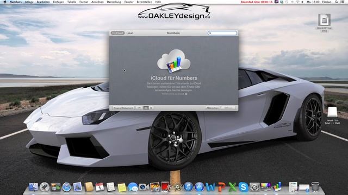Open Skype icon in the dock
The image size is (348, 195).
click(244, 187)
